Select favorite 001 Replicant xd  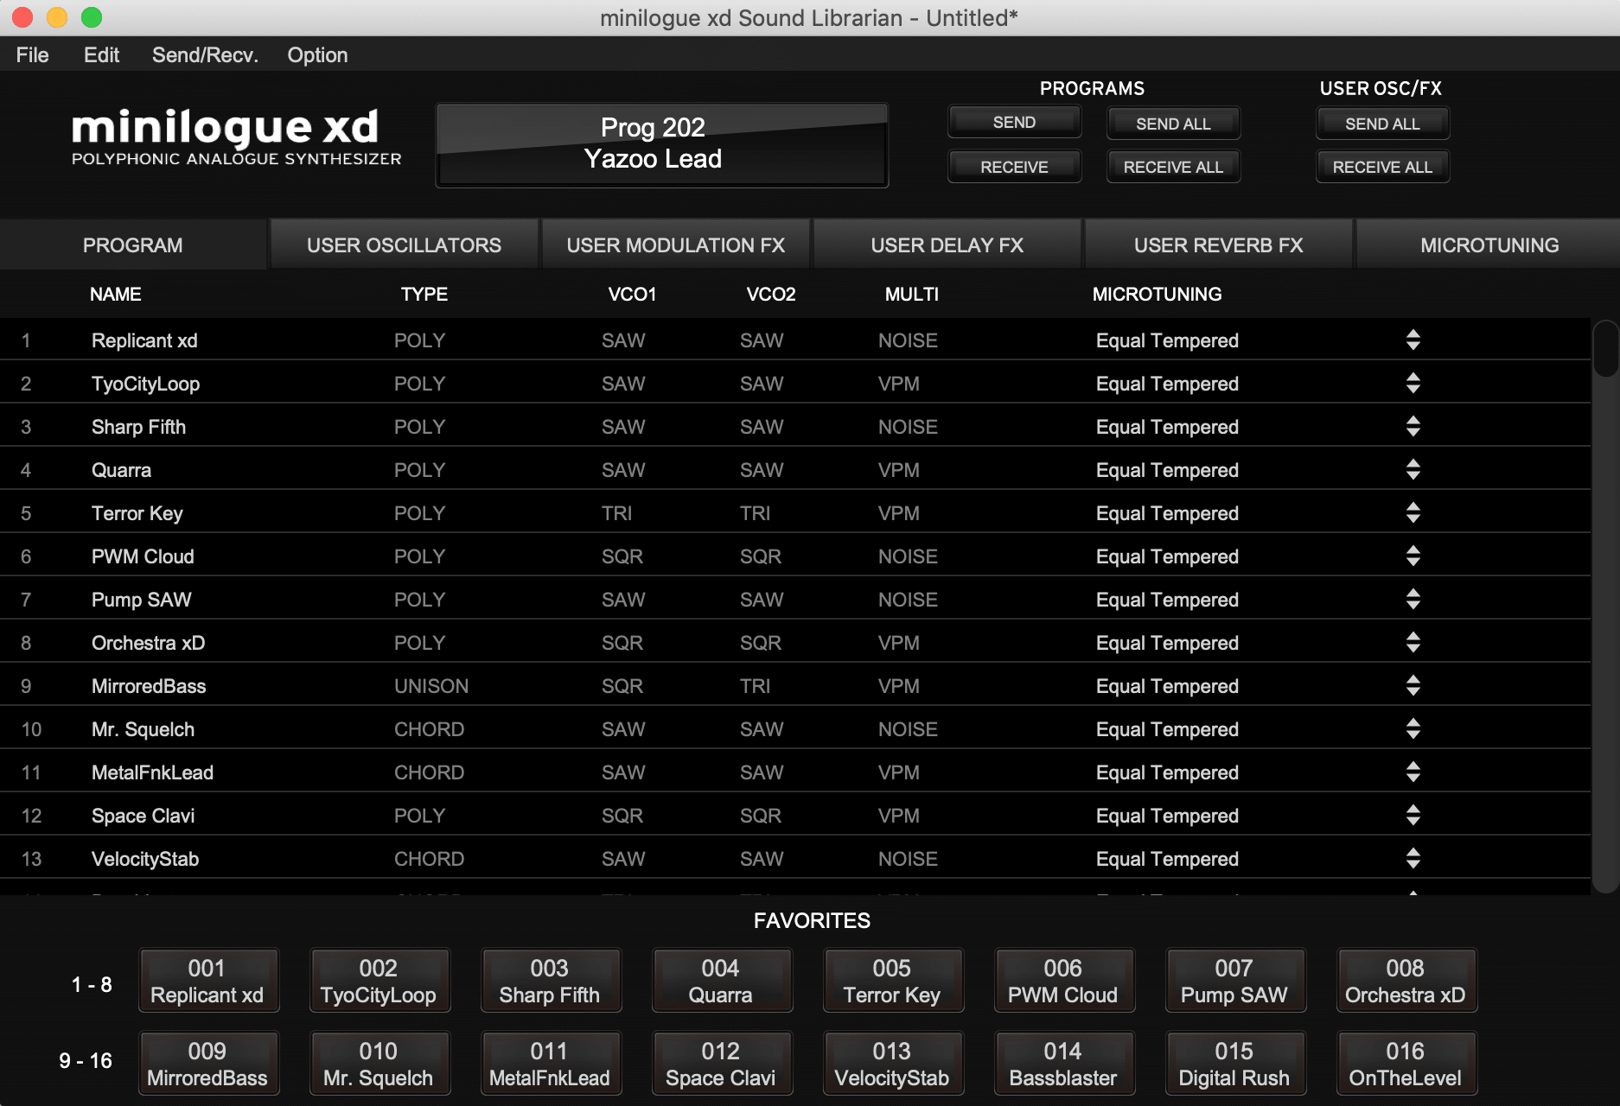pos(207,981)
